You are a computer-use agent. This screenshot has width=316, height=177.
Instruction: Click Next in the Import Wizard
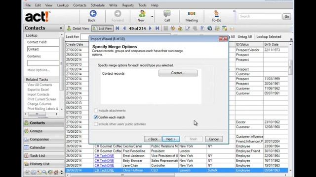click(171, 139)
